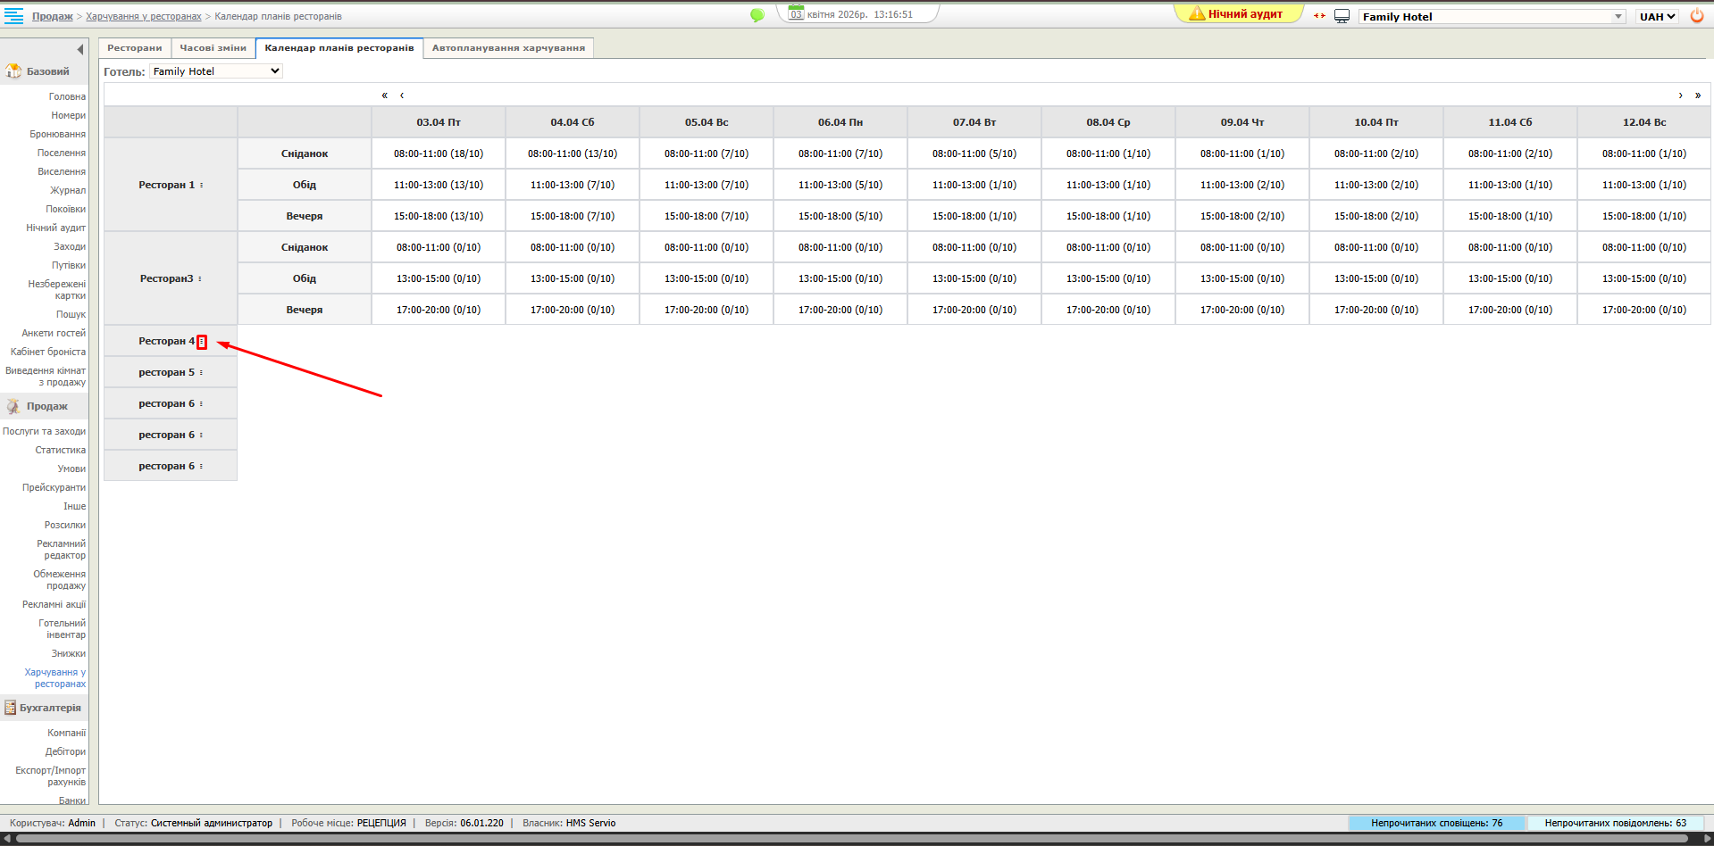Click the Нічний аудит warning button
Viewport: 1714px width, 846px height.
1236,14
